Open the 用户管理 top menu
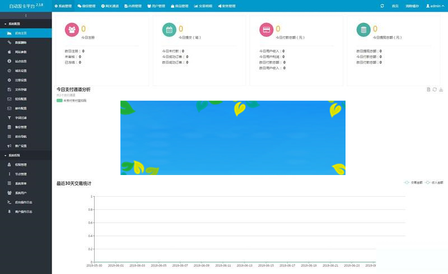Viewport: 448px width, 274px height. (156, 6)
